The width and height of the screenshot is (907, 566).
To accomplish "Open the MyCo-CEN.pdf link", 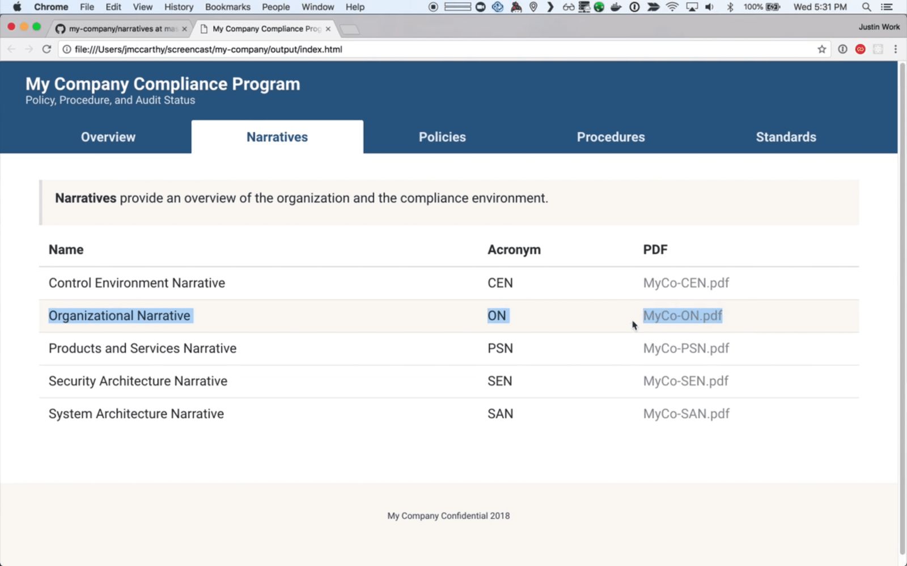I will coord(686,283).
